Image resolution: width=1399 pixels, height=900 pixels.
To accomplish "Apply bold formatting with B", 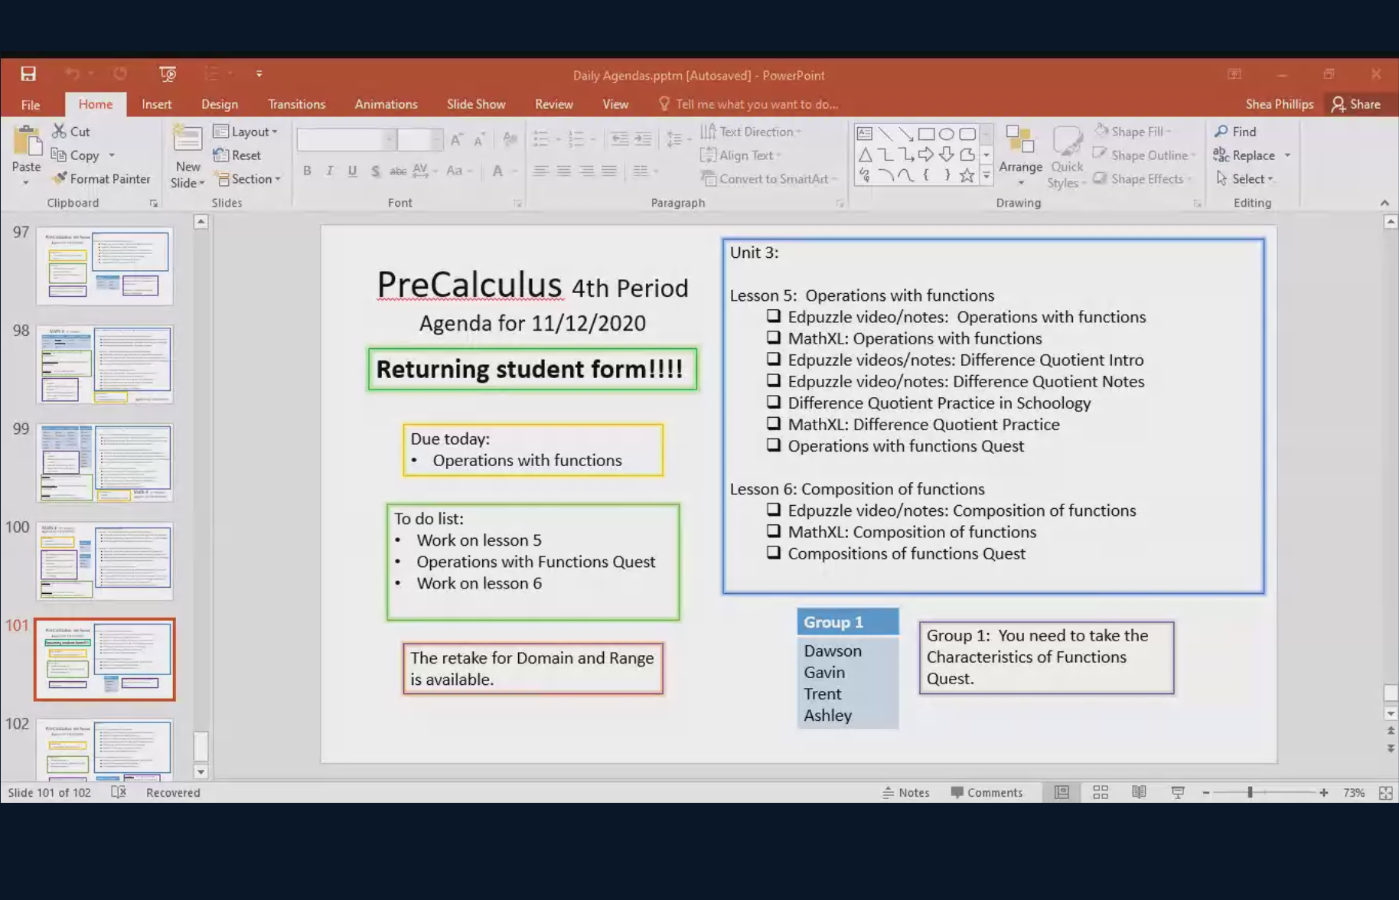I will point(307,171).
